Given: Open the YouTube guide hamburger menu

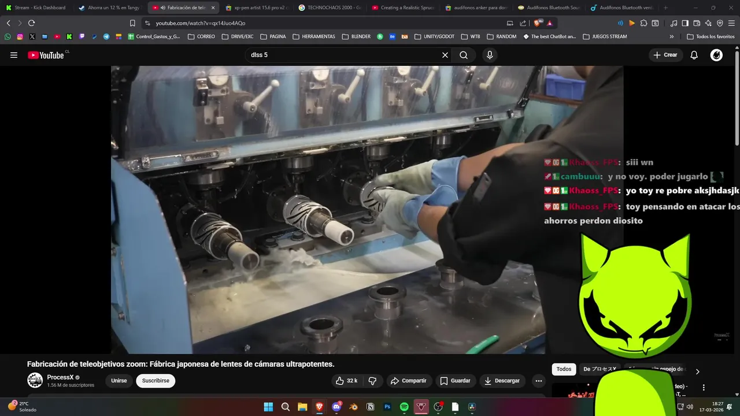Looking at the screenshot, I should coord(14,55).
